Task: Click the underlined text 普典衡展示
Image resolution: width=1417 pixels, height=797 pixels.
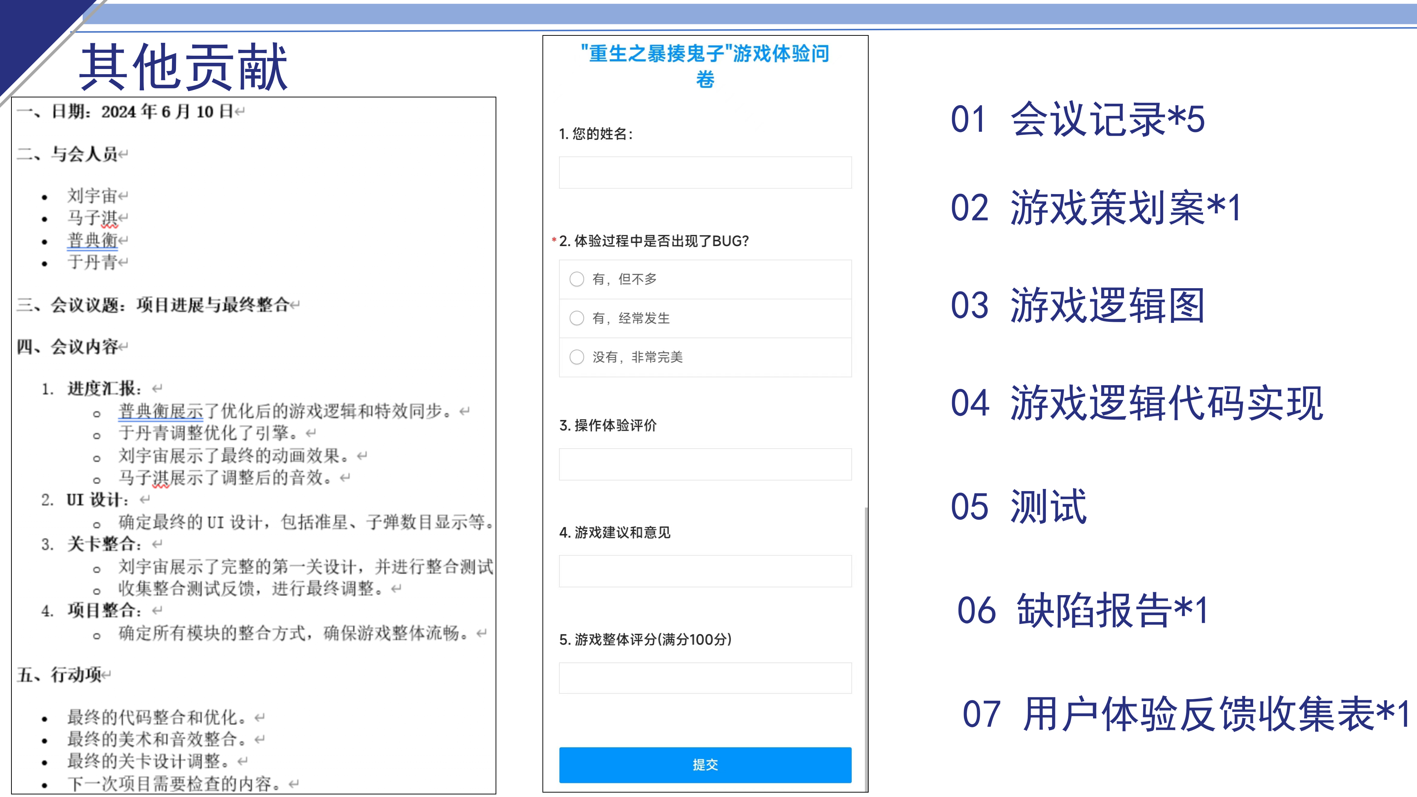Action: (159, 411)
